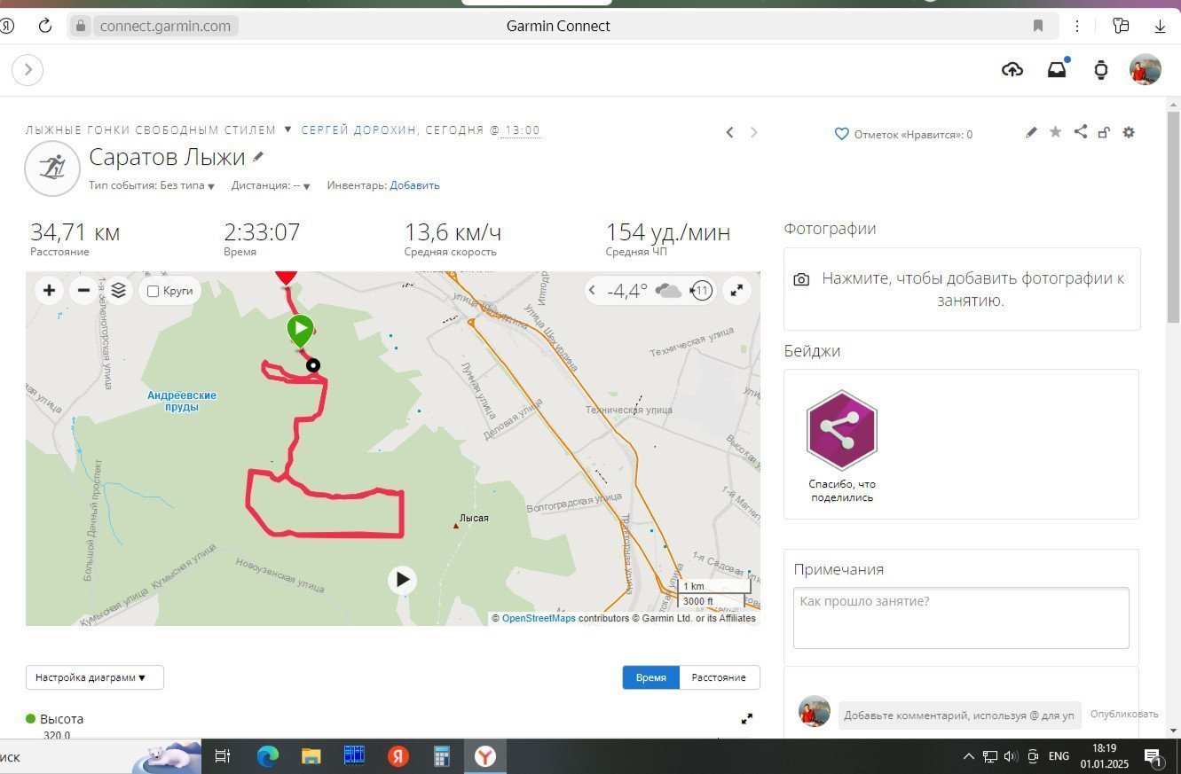Open the 'Сергей Дорохин' profile link

coord(359,130)
